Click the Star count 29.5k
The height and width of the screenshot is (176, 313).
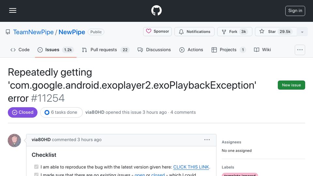285,32
